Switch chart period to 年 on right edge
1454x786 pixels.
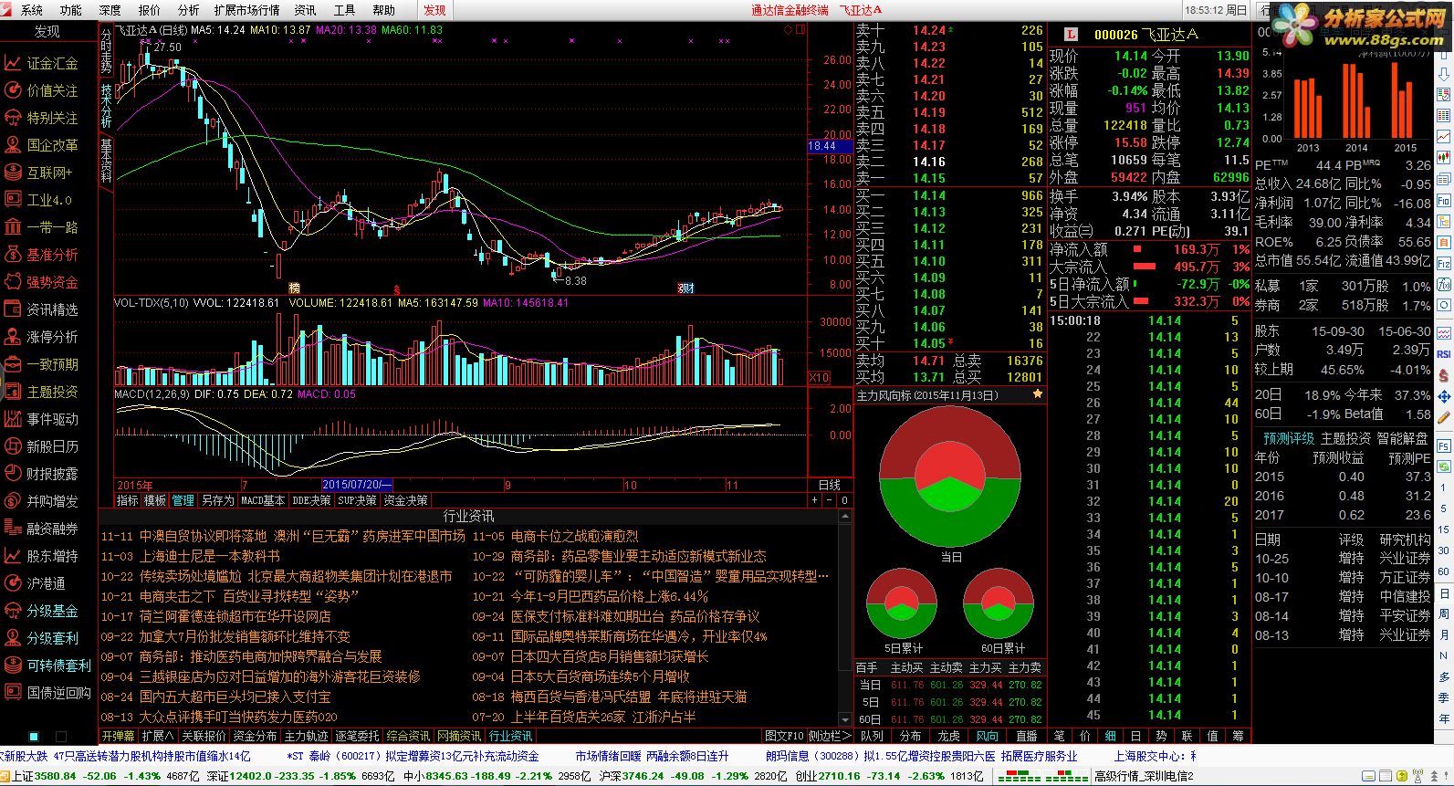[1444, 719]
